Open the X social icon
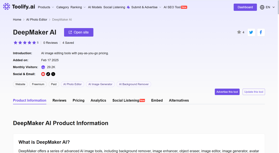 [53, 74]
